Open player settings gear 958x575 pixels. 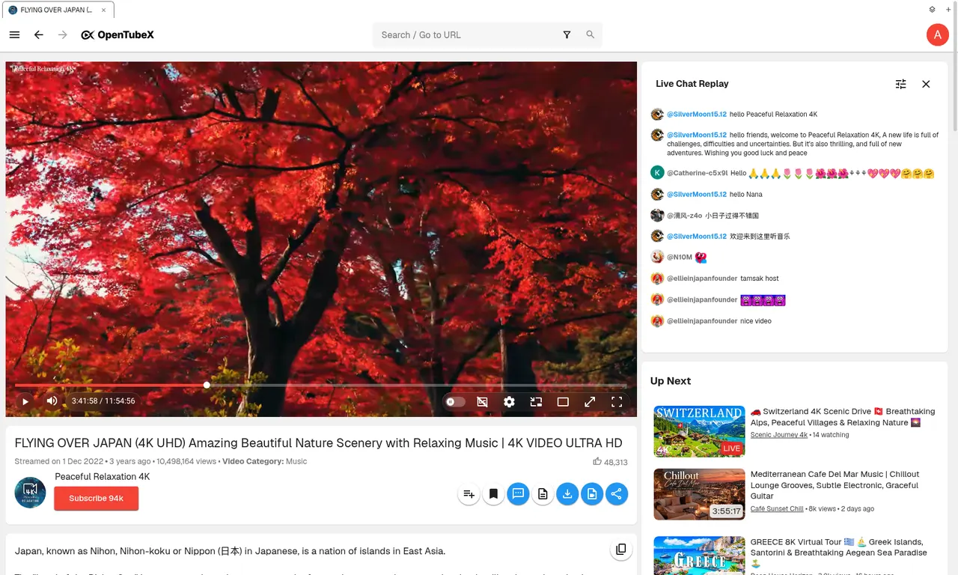coord(509,402)
